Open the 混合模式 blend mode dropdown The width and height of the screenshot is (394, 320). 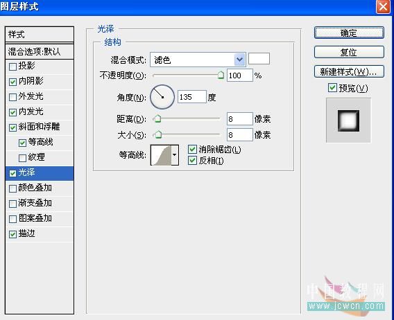point(198,60)
